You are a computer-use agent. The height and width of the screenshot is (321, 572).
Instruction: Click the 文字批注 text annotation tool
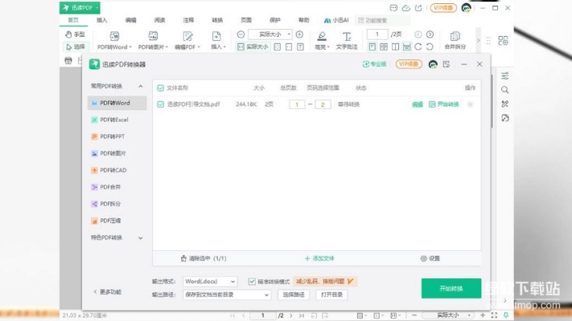click(x=347, y=40)
